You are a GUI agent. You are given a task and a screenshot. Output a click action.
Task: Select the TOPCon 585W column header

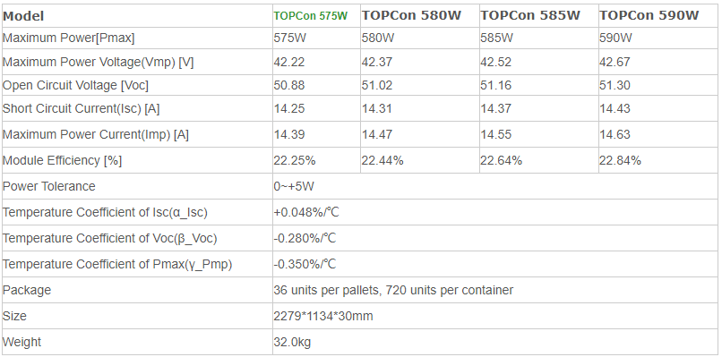(x=530, y=15)
